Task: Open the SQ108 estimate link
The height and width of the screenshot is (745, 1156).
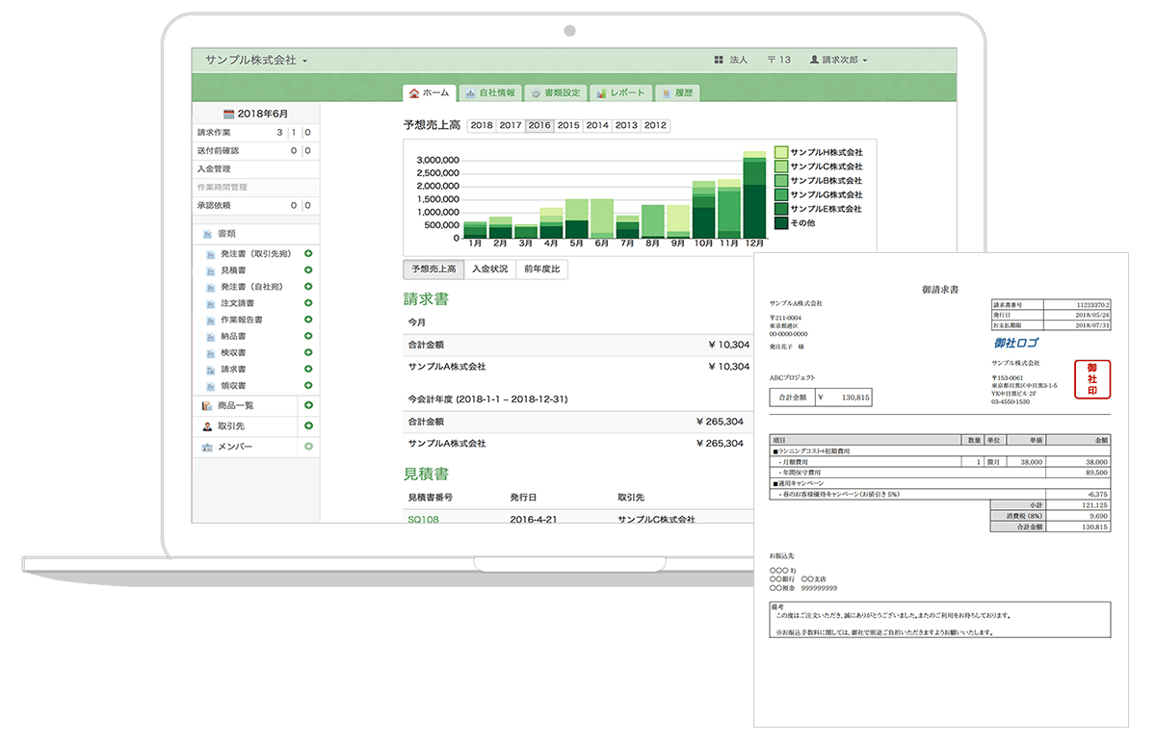Action: [x=423, y=519]
